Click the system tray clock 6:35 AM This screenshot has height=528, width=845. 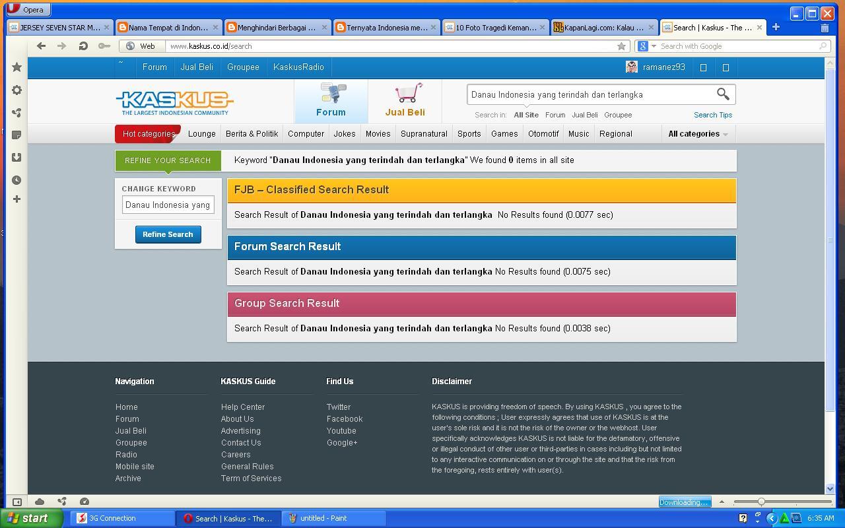click(x=821, y=518)
